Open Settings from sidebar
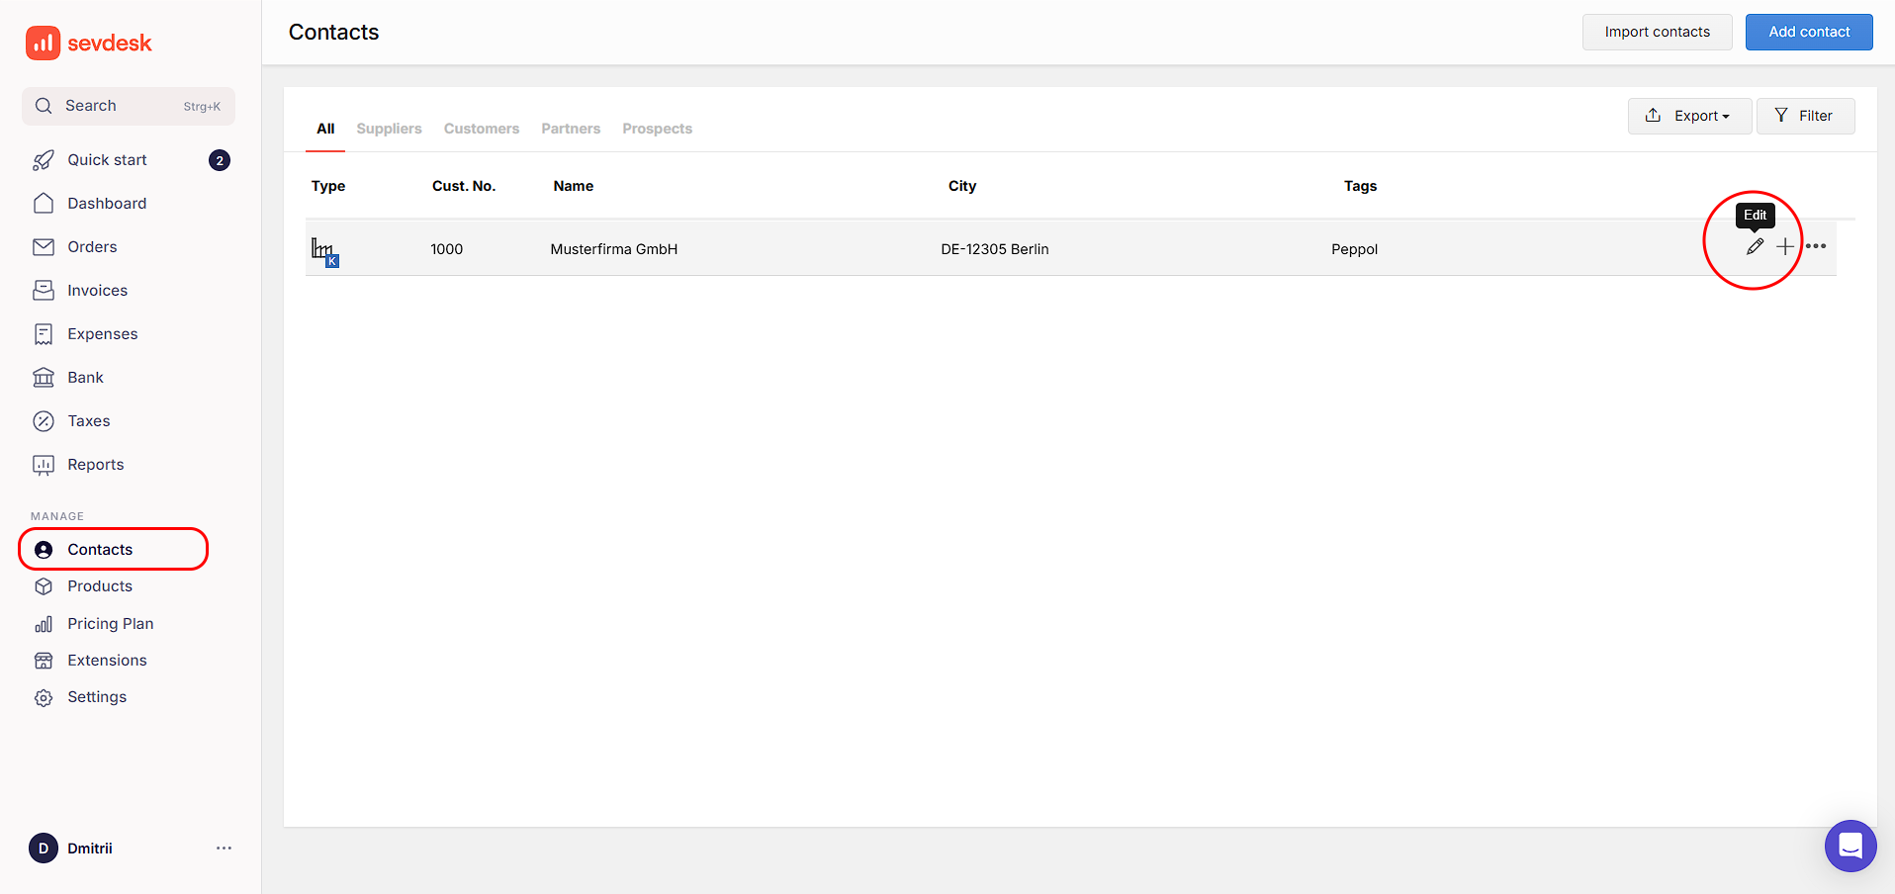Screen dimensions: 1895x894 pos(97,697)
